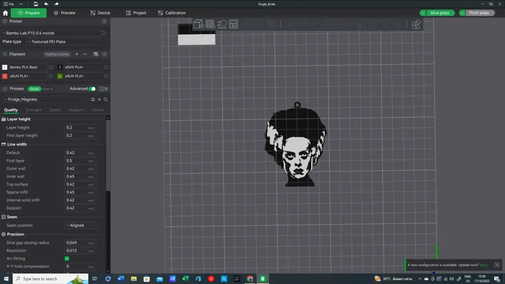Open the Plate type dropdown
This screenshot has height=284, width=505.
click(66, 42)
